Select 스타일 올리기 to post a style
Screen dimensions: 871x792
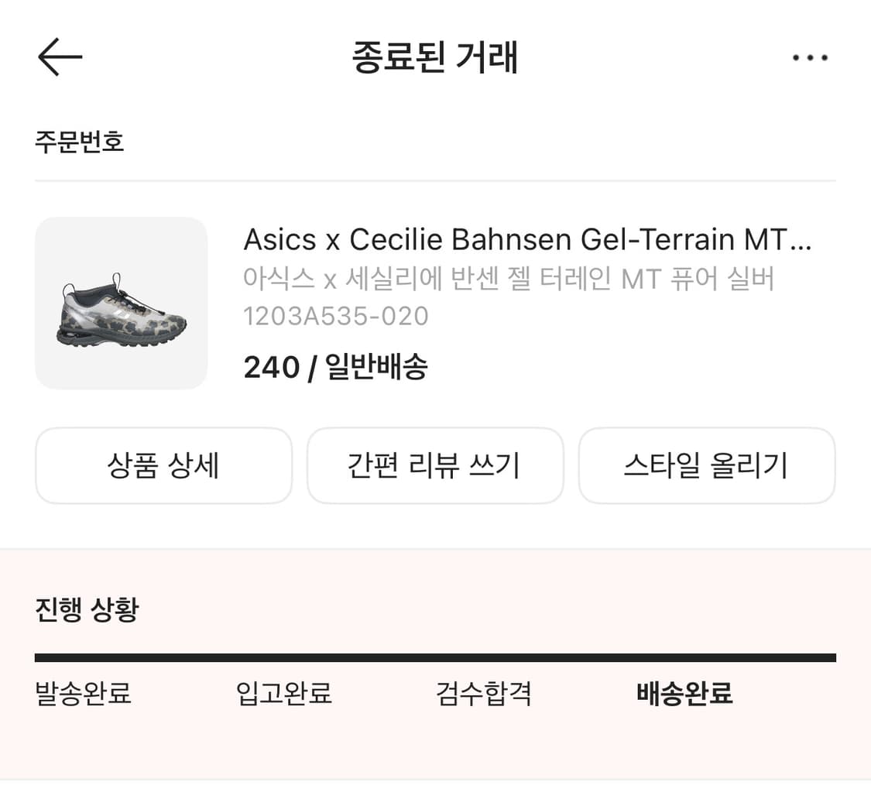[x=707, y=465]
